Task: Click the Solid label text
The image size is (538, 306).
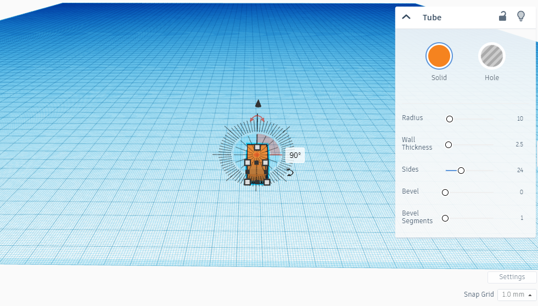Action: [439, 78]
